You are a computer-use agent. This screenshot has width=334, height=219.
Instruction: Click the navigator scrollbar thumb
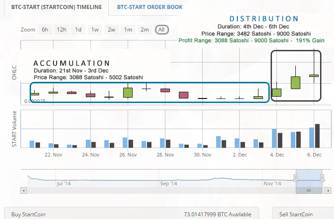click(x=309, y=191)
